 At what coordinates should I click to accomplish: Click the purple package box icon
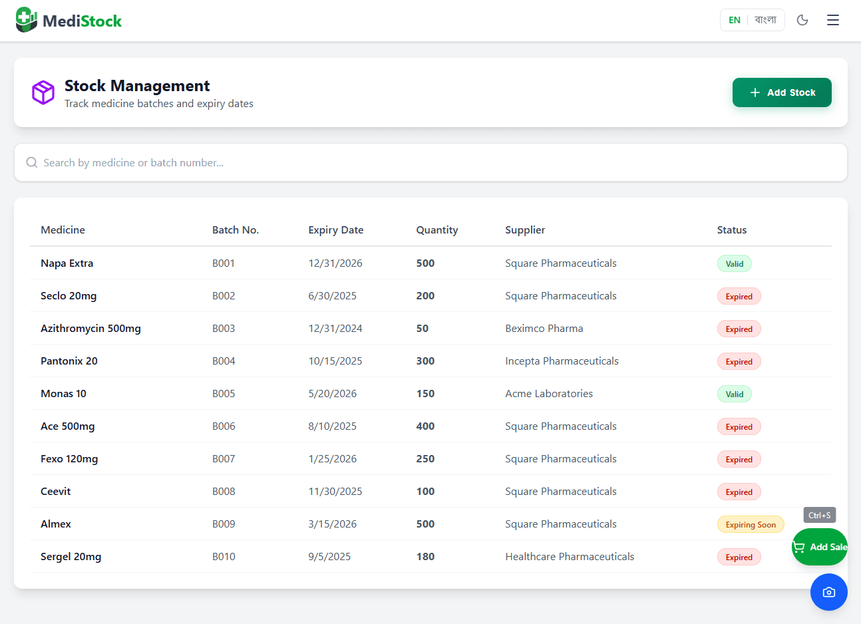[x=43, y=92]
